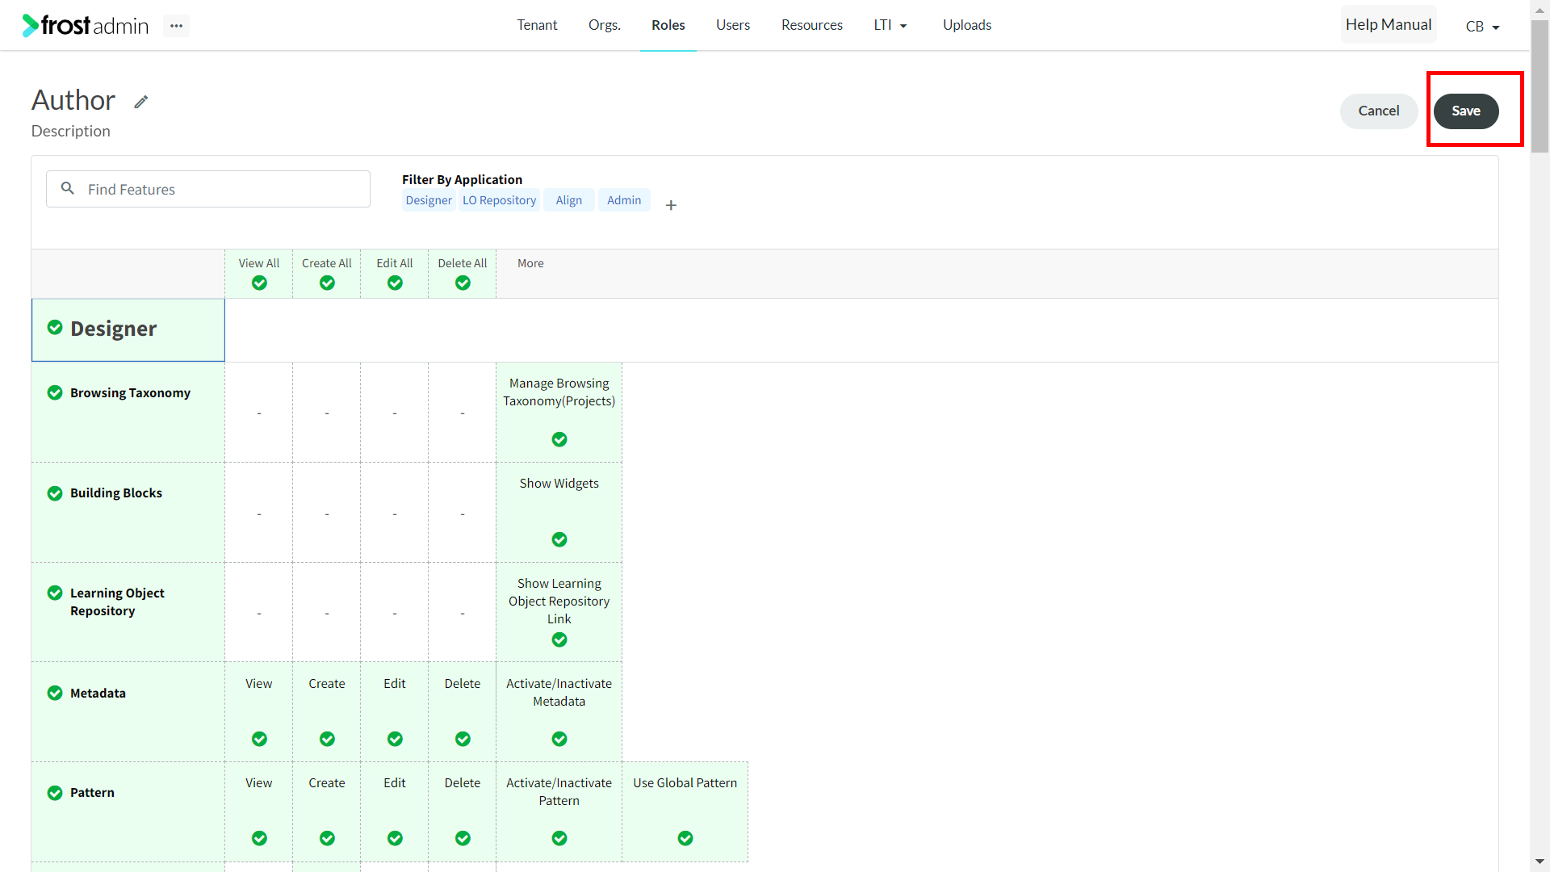Click scrollbar down arrow

tap(1540, 862)
